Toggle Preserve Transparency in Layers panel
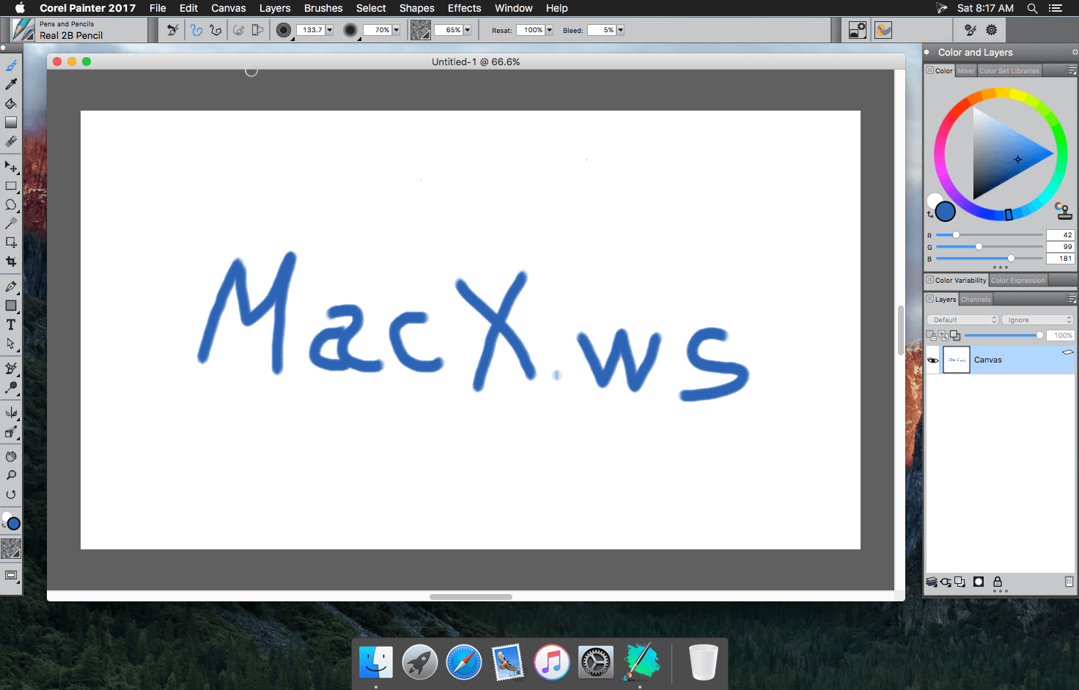 pyautogui.click(x=932, y=335)
